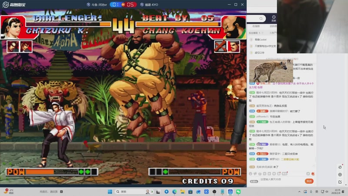Click the megaphone icon above the chat input
This screenshot has height=196, width=348.
point(255,174)
